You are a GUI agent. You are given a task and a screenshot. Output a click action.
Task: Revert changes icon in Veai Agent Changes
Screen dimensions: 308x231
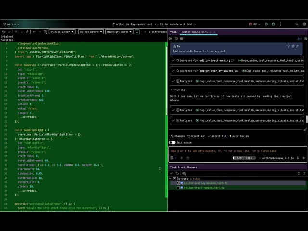click(x=177, y=173)
